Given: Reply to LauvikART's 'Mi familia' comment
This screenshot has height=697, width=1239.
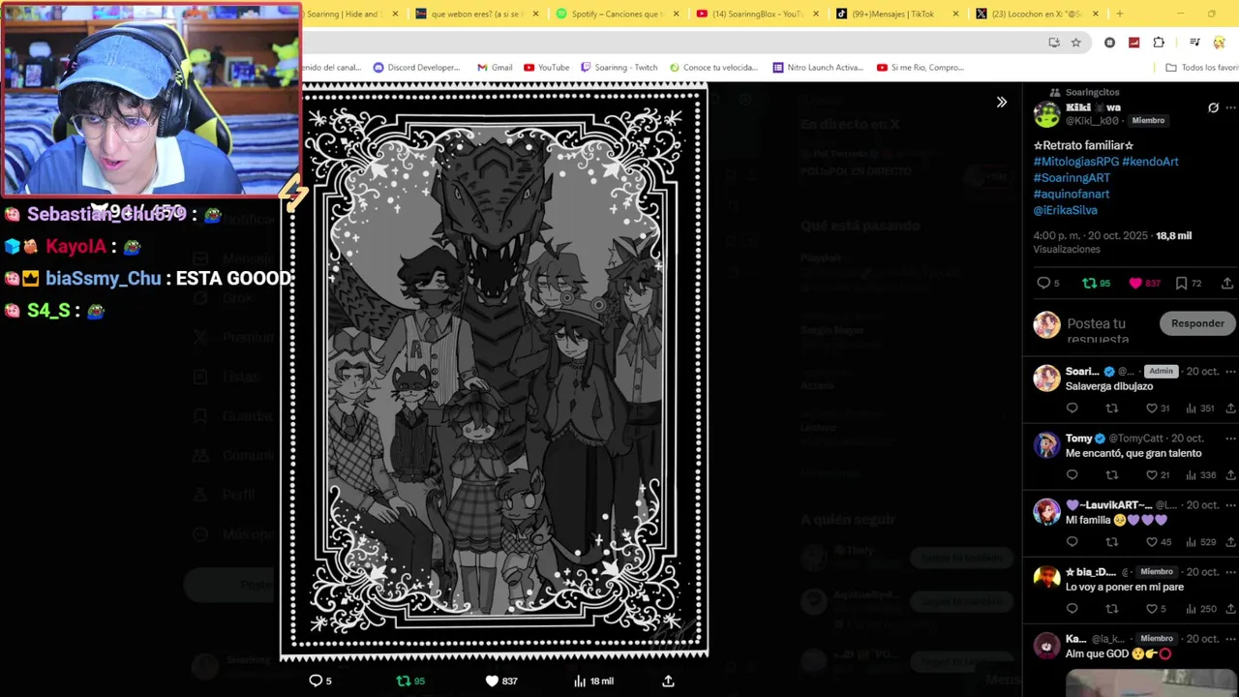Looking at the screenshot, I should [x=1072, y=542].
